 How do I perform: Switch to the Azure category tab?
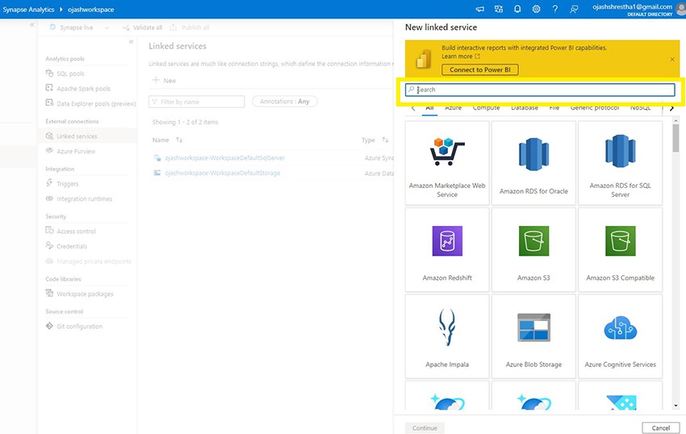tap(454, 107)
